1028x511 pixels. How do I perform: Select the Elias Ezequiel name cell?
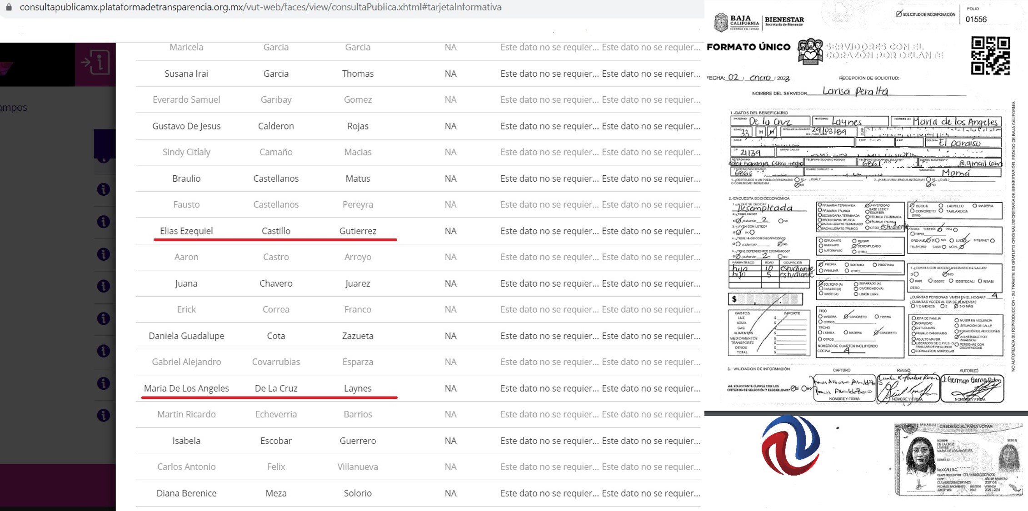pos(186,231)
